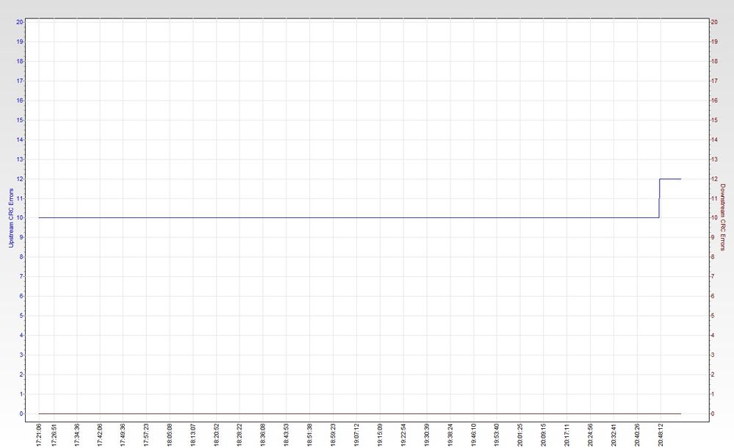
Task: Select the 19:07:12 time label
Action: (356, 436)
